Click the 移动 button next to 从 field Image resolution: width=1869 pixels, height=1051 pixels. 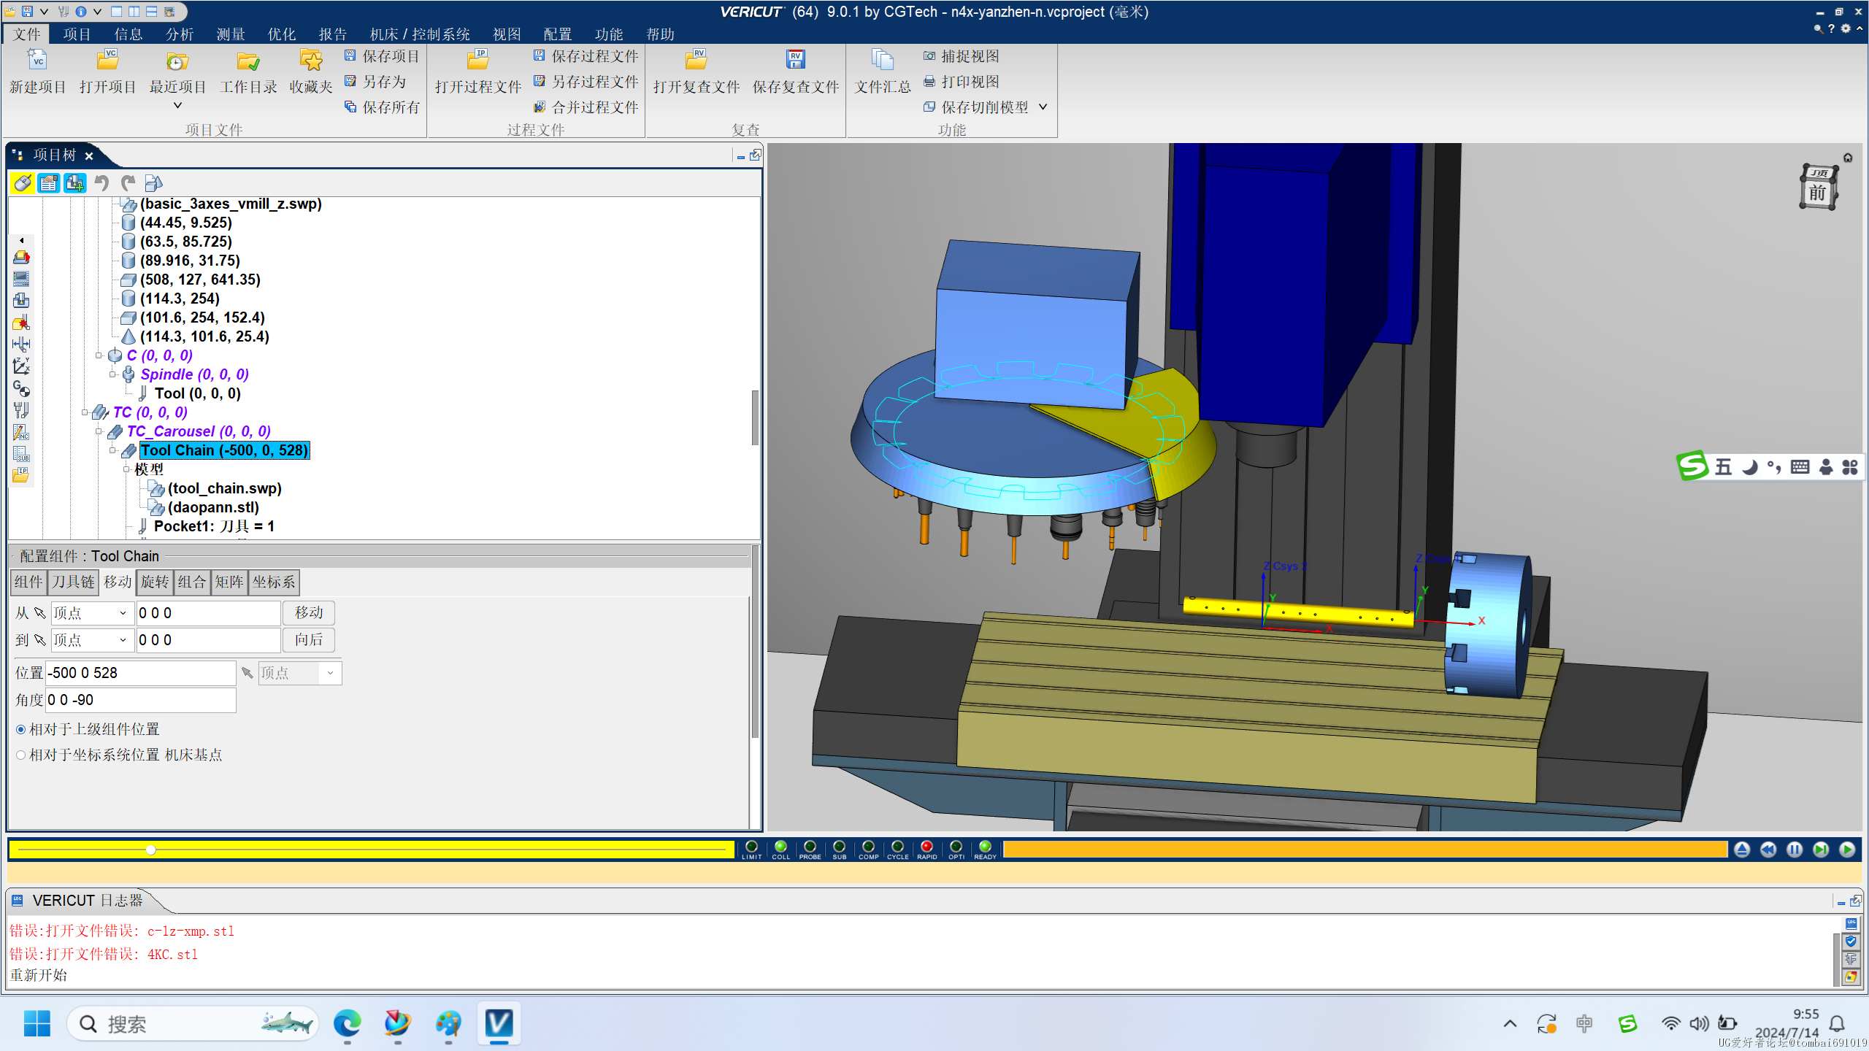[x=309, y=612]
